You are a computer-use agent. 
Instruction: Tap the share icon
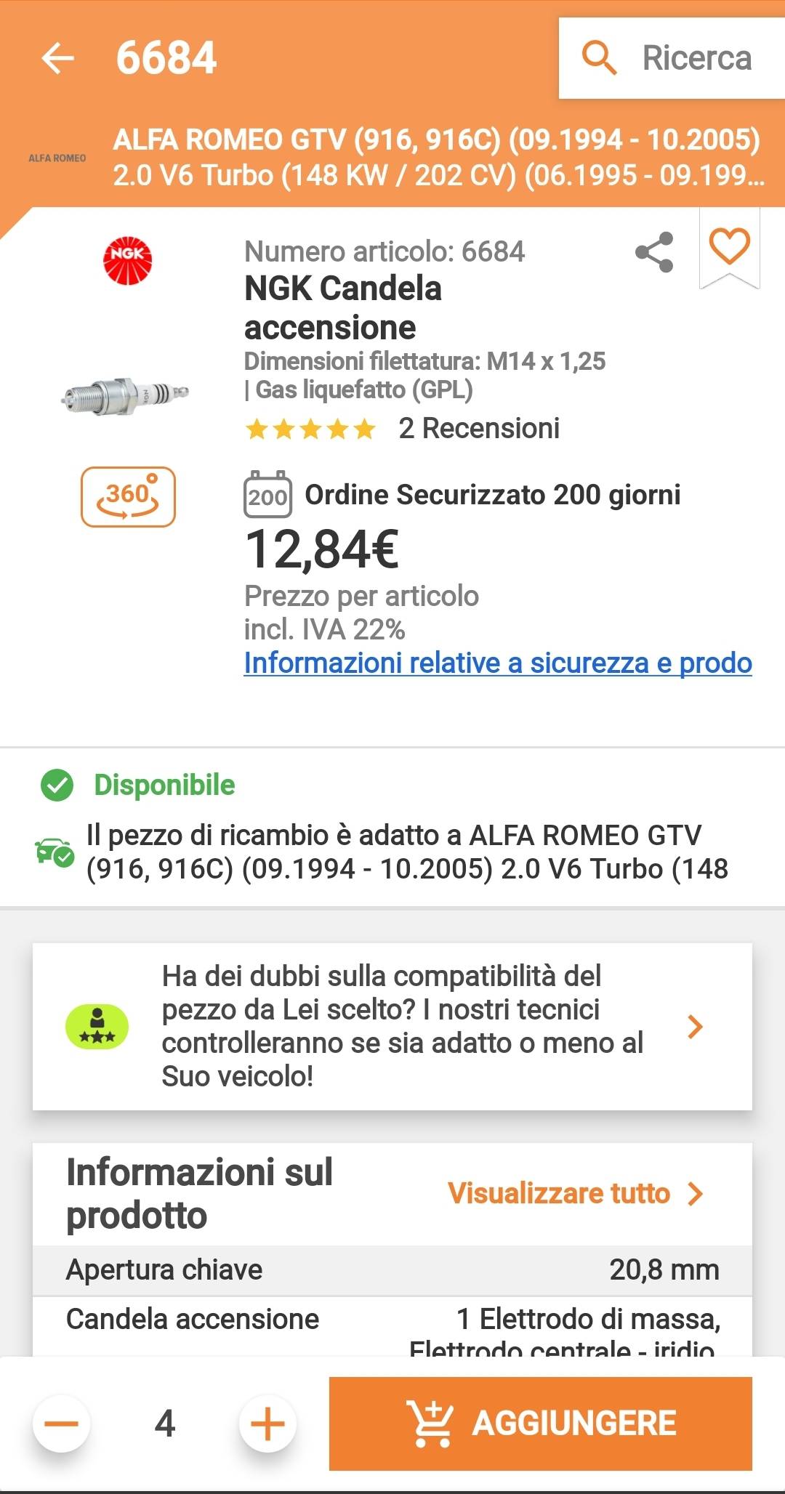[x=654, y=252]
